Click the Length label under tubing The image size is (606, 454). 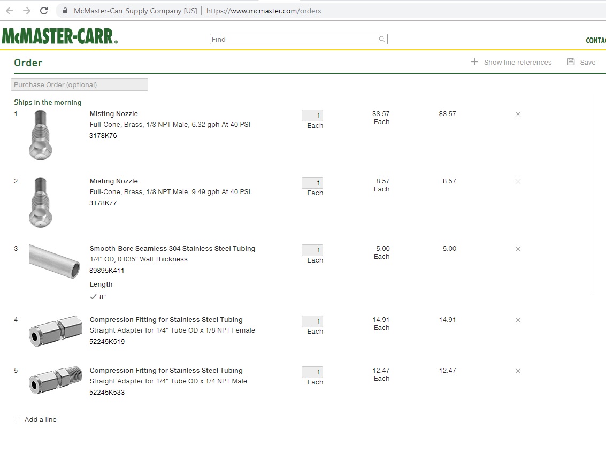click(x=101, y=284)
